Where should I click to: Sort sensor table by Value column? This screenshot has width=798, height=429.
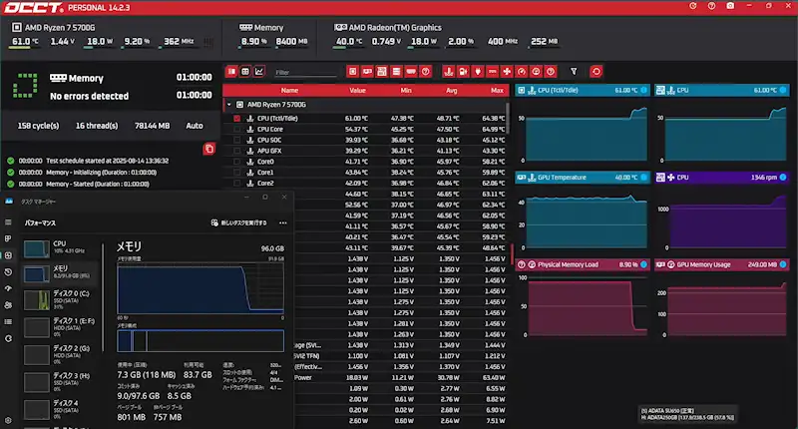pos(358,91)
